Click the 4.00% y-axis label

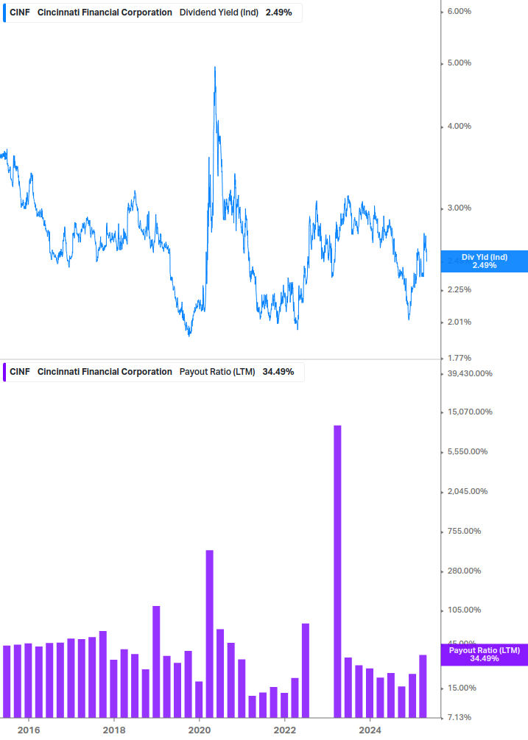(459, 126)
